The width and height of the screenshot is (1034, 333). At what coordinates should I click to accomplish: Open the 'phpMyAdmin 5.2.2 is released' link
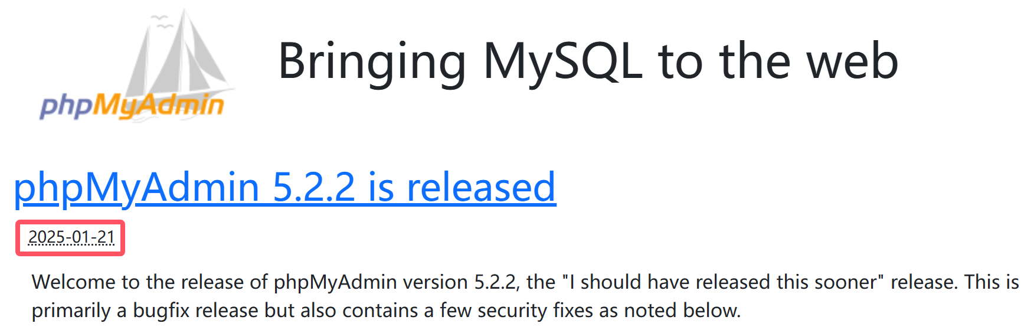pyautogui.click(x=284, y=187)
